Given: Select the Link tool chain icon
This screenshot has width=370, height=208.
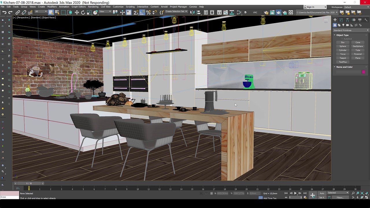Looking at the screenshot, I should point(18,12).
